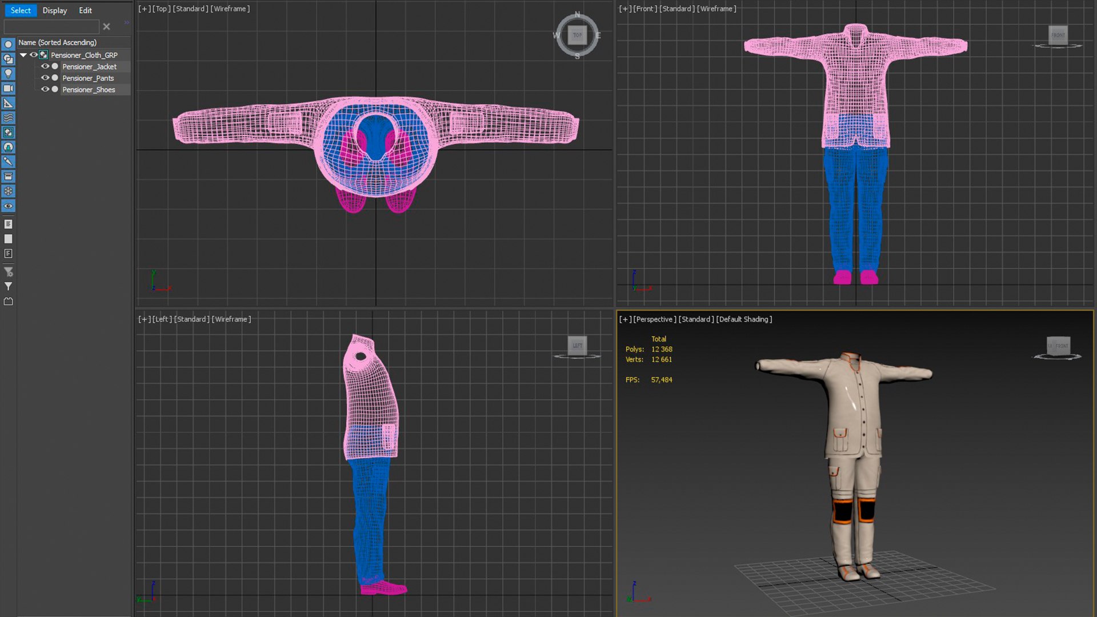This screenshot has width=1097, height=617.
Task: Toggle Display Object XRefs icon
Action: click(x=8, y=147)
